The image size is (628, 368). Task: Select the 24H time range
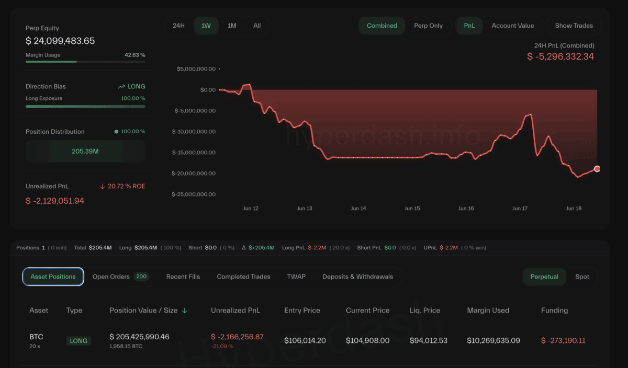pos(178,26)
